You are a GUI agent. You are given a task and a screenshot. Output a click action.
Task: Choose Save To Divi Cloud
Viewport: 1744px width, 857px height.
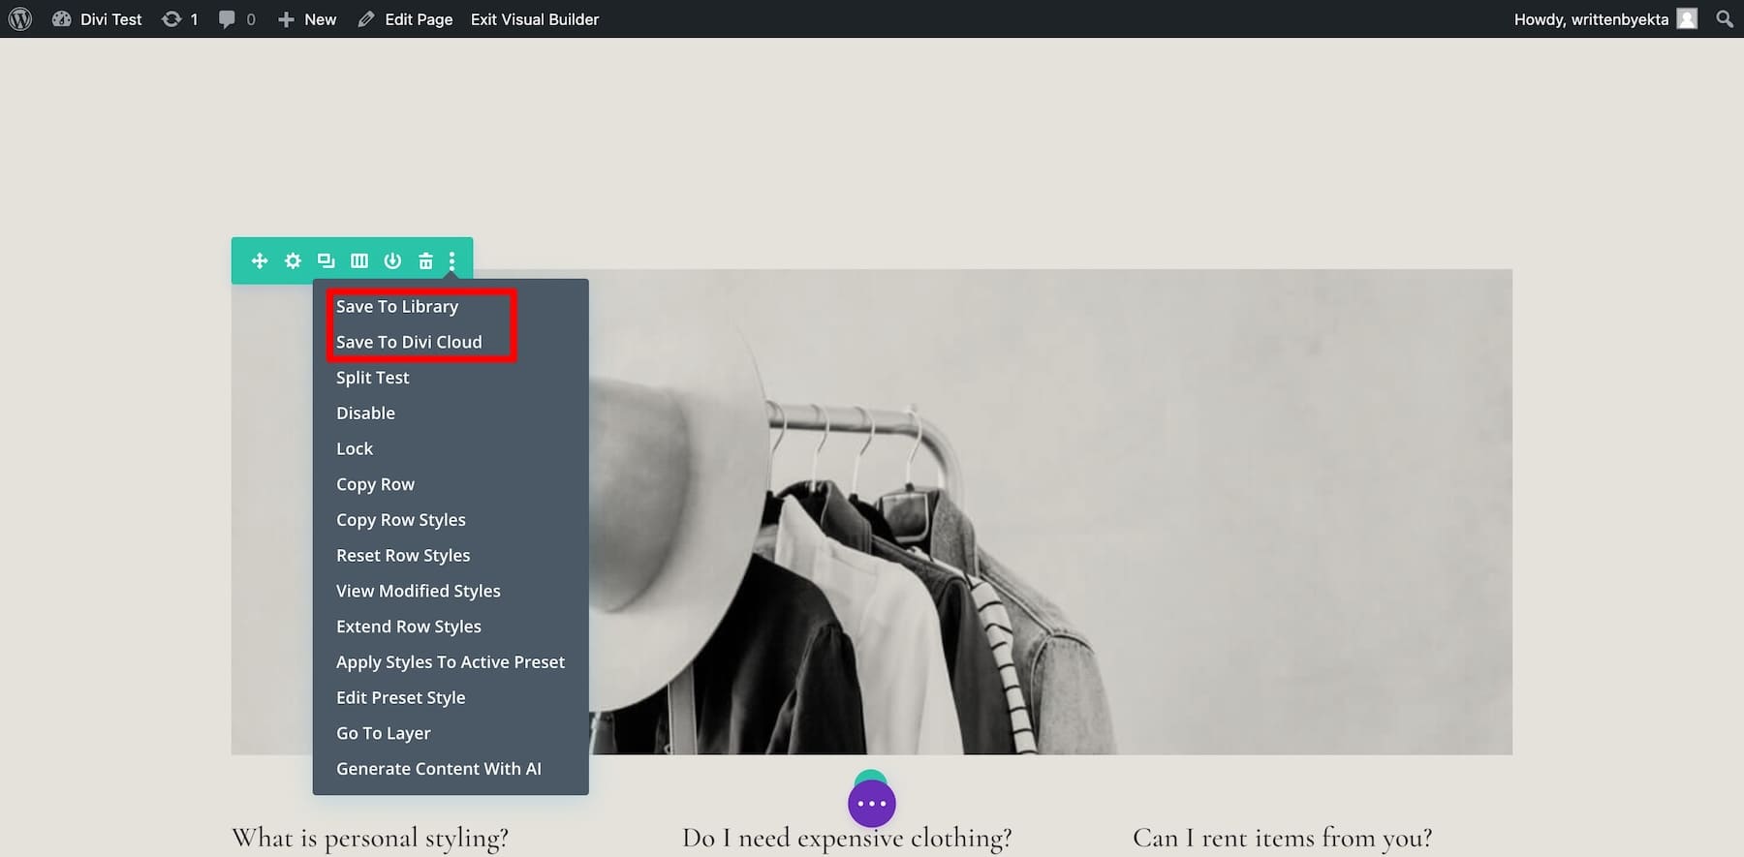(409, 342)
